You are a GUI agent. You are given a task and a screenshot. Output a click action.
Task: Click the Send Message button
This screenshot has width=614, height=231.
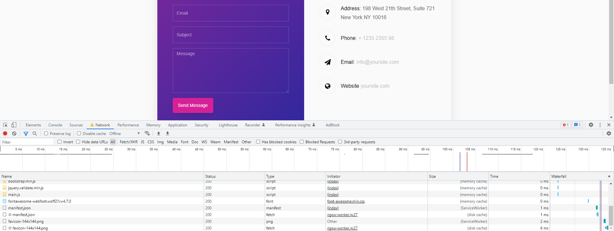[x=193, y=105]
